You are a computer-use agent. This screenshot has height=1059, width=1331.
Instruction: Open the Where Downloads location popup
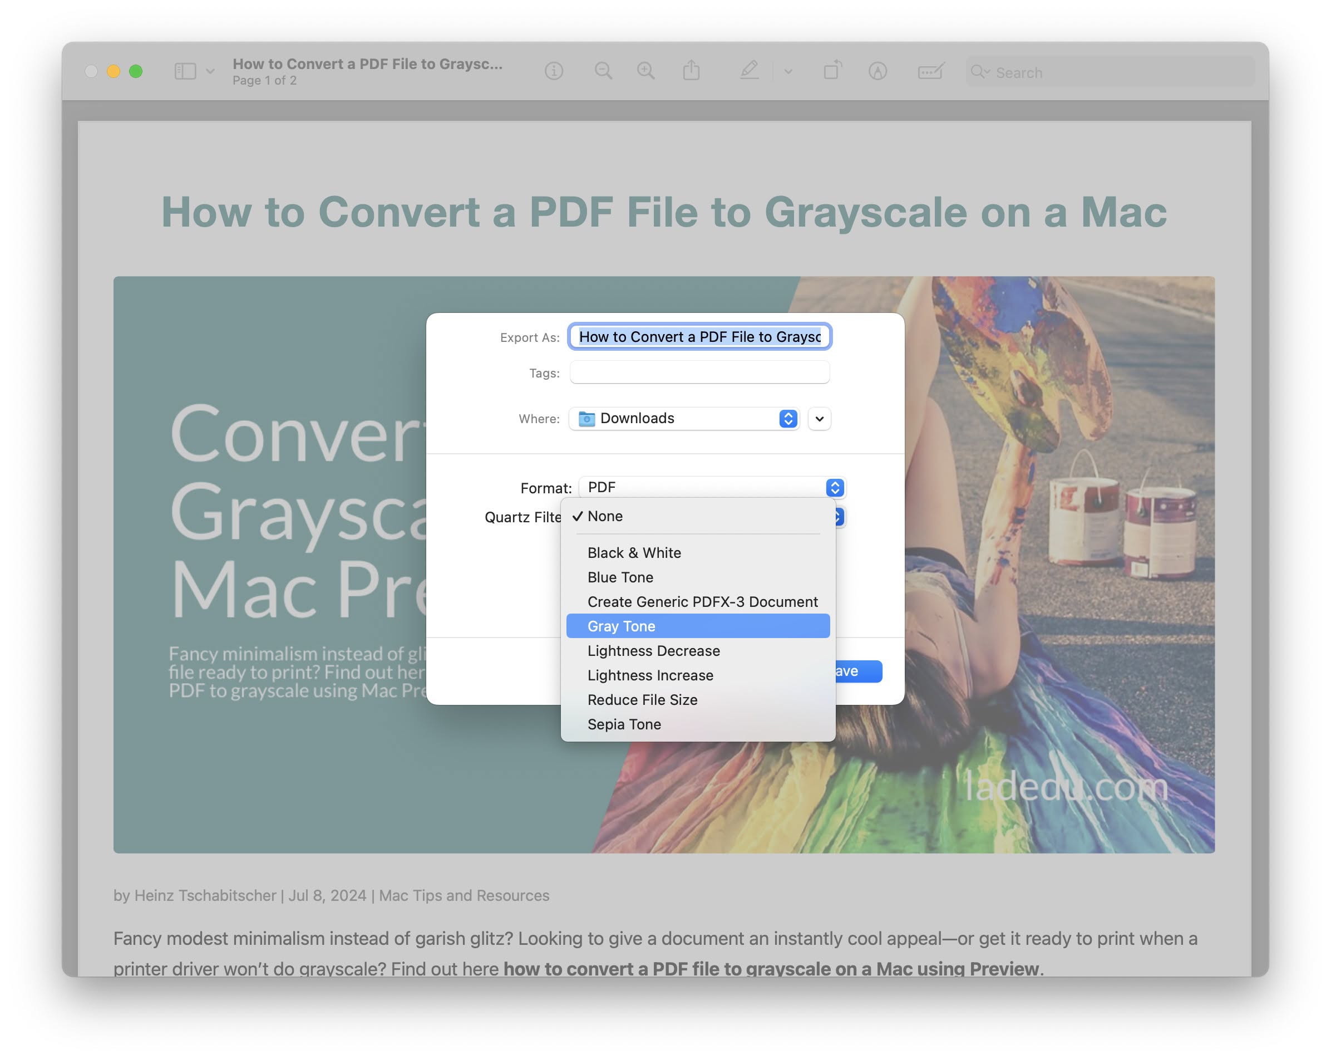point(684,418)
